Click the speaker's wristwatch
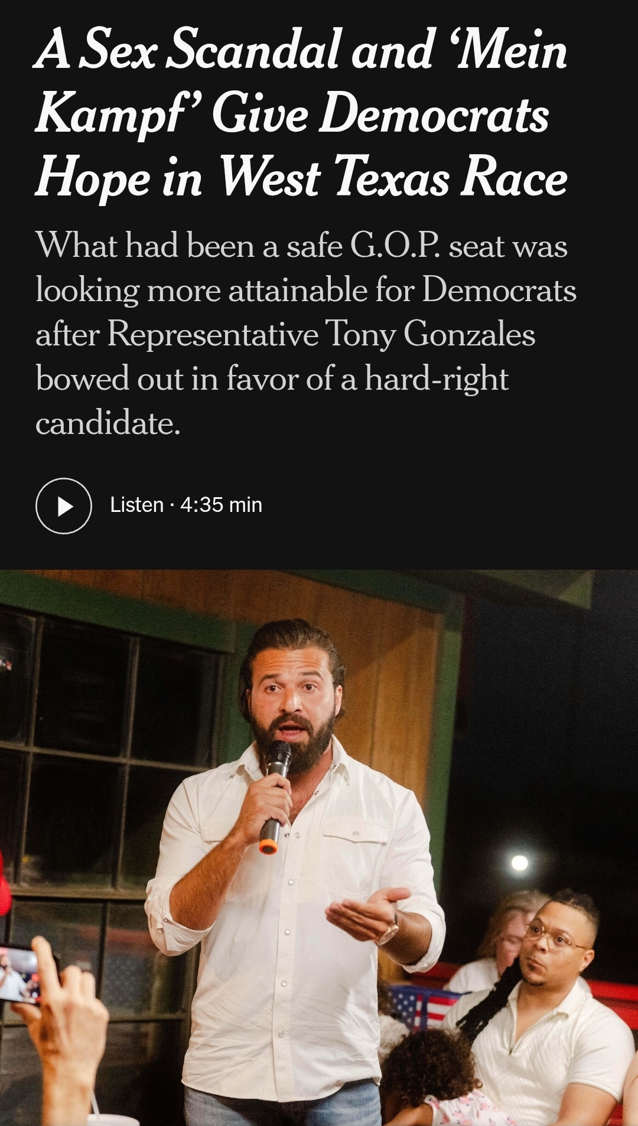 tap(390, 931)
